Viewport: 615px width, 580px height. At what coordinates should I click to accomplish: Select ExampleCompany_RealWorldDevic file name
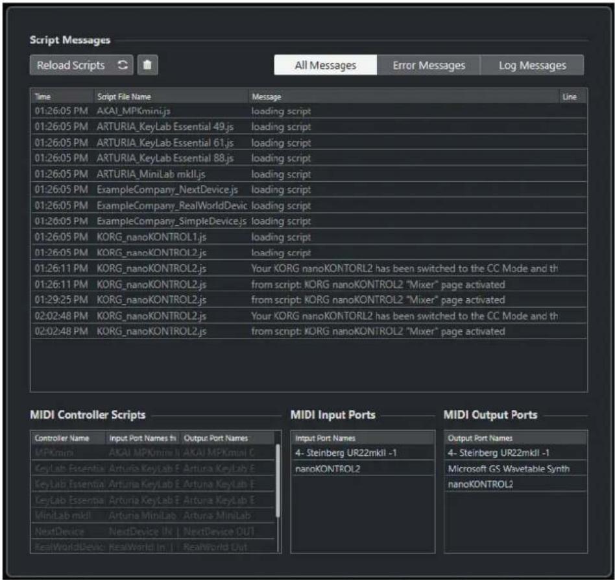(172, 205)
